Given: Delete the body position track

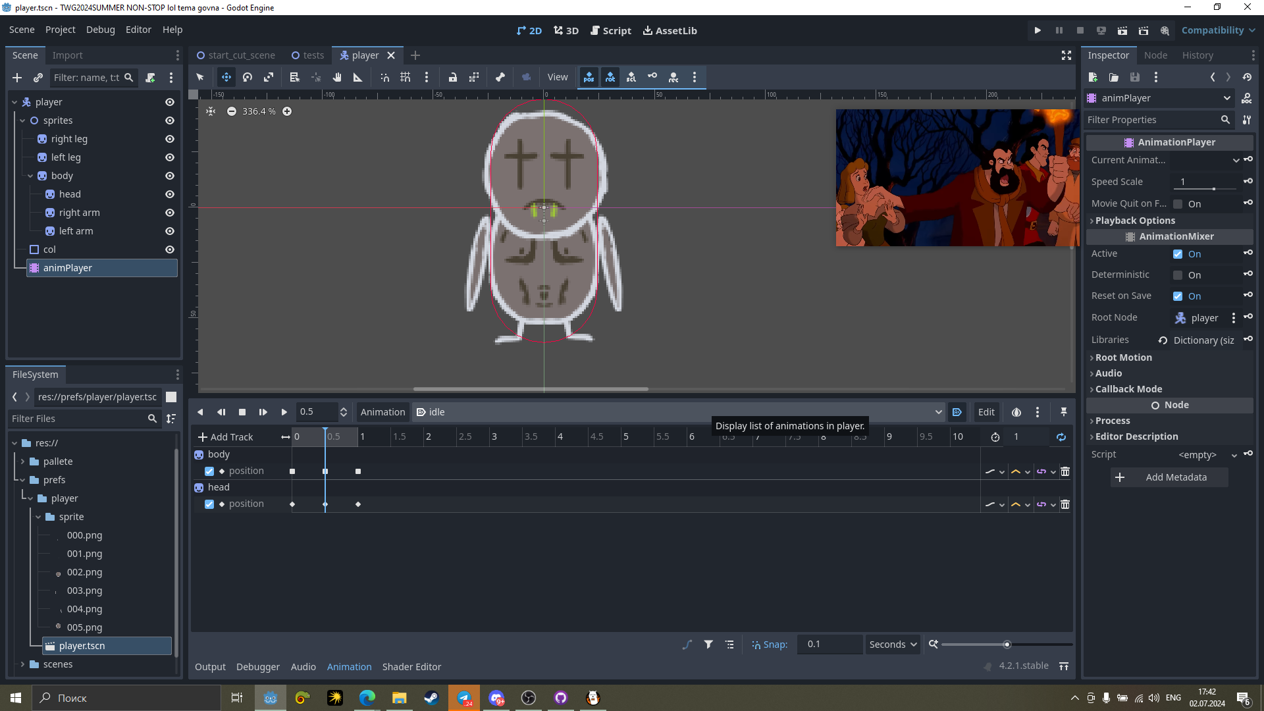Looking at the screenshot, I should coord(1065,471).
